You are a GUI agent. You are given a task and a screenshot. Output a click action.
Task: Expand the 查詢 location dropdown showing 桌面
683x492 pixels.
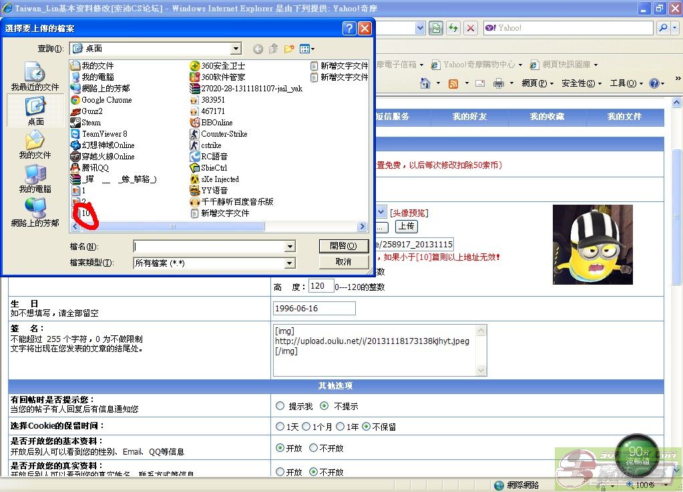click(x=236, y=49)
